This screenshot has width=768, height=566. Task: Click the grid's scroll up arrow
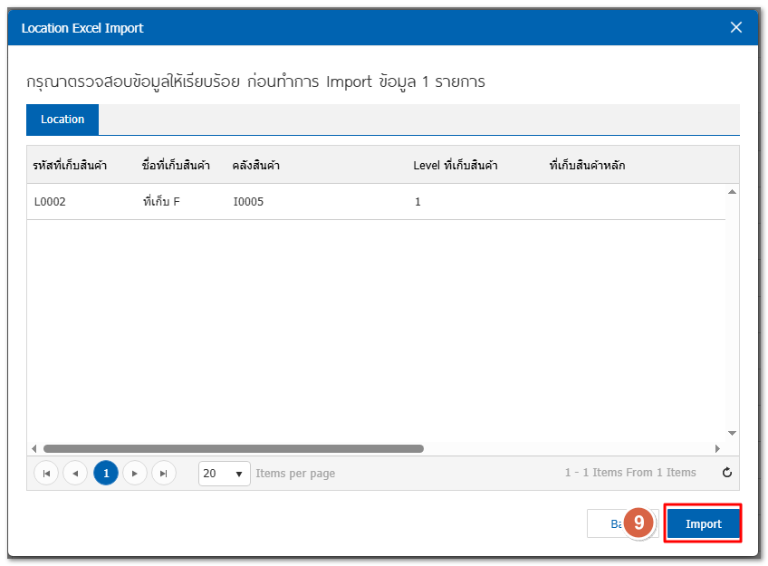[x=732, y=192]
